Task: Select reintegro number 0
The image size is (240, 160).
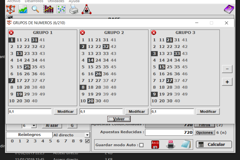Action: tap(12, 141)
